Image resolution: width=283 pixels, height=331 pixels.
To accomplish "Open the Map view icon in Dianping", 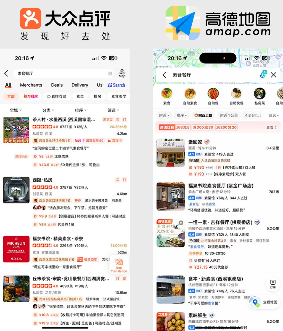I will (122, 73).
